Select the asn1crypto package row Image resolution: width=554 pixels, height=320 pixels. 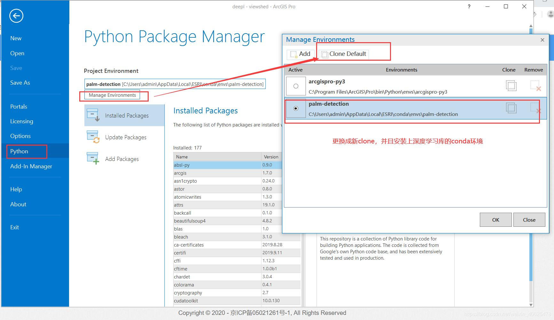228,181
